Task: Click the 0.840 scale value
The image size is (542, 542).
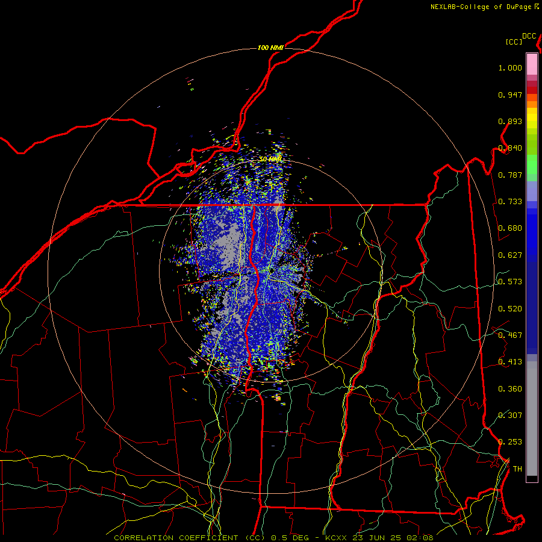Action: point(510,148)
